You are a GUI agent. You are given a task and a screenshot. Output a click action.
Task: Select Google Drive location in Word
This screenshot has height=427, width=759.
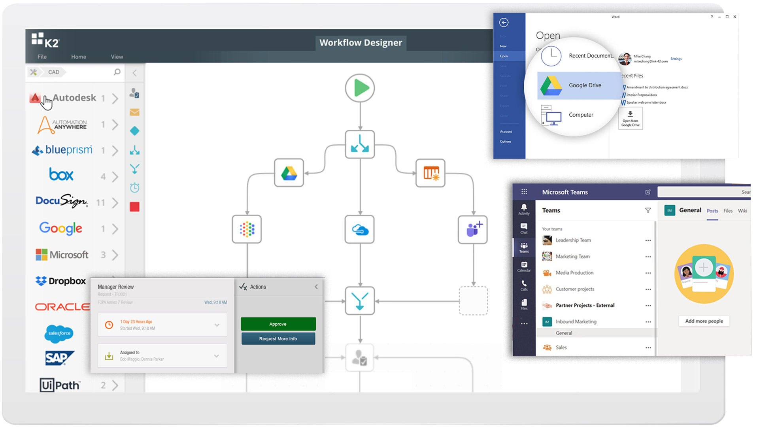coord(580,85)
